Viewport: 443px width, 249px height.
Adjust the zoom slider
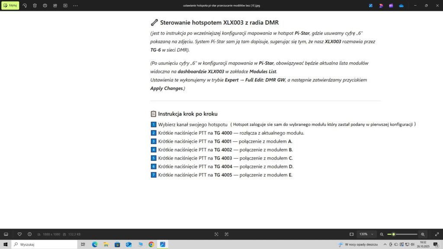click(x=393, y=234)
